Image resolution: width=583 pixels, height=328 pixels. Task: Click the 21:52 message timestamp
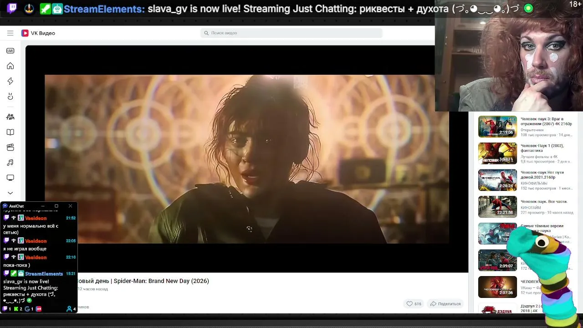pyautogui.click(x=71, y=218)
